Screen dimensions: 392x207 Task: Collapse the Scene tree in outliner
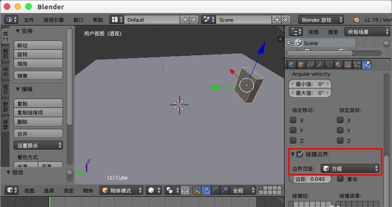tap(289, 43)
